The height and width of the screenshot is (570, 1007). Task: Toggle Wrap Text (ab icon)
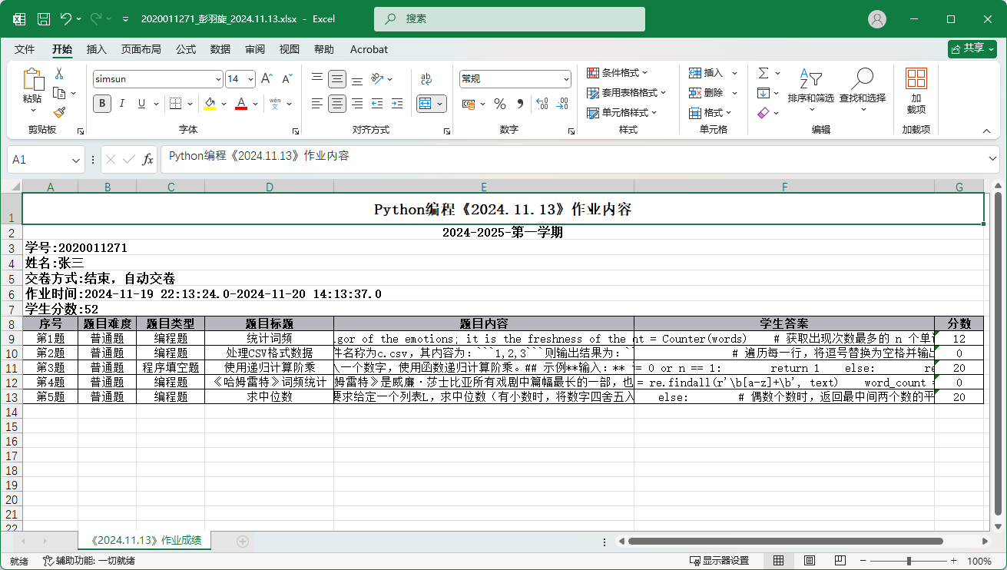click(426, 78)
